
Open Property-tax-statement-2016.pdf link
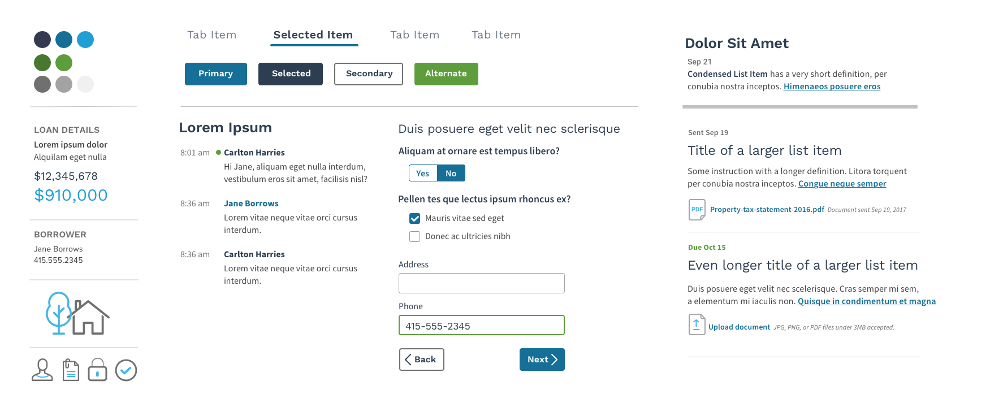coord(767,209)
